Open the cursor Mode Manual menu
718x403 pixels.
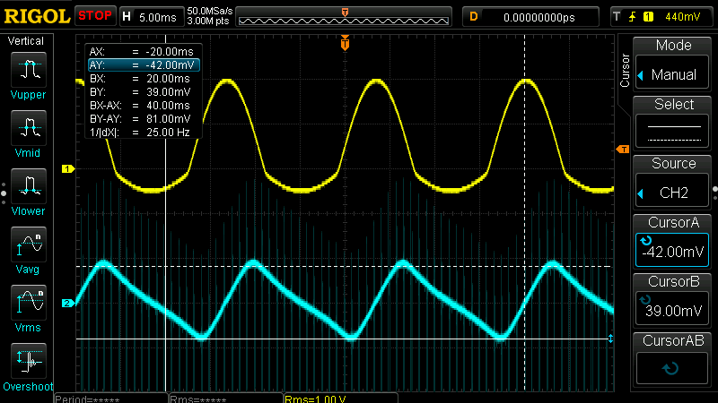point(674,64)
